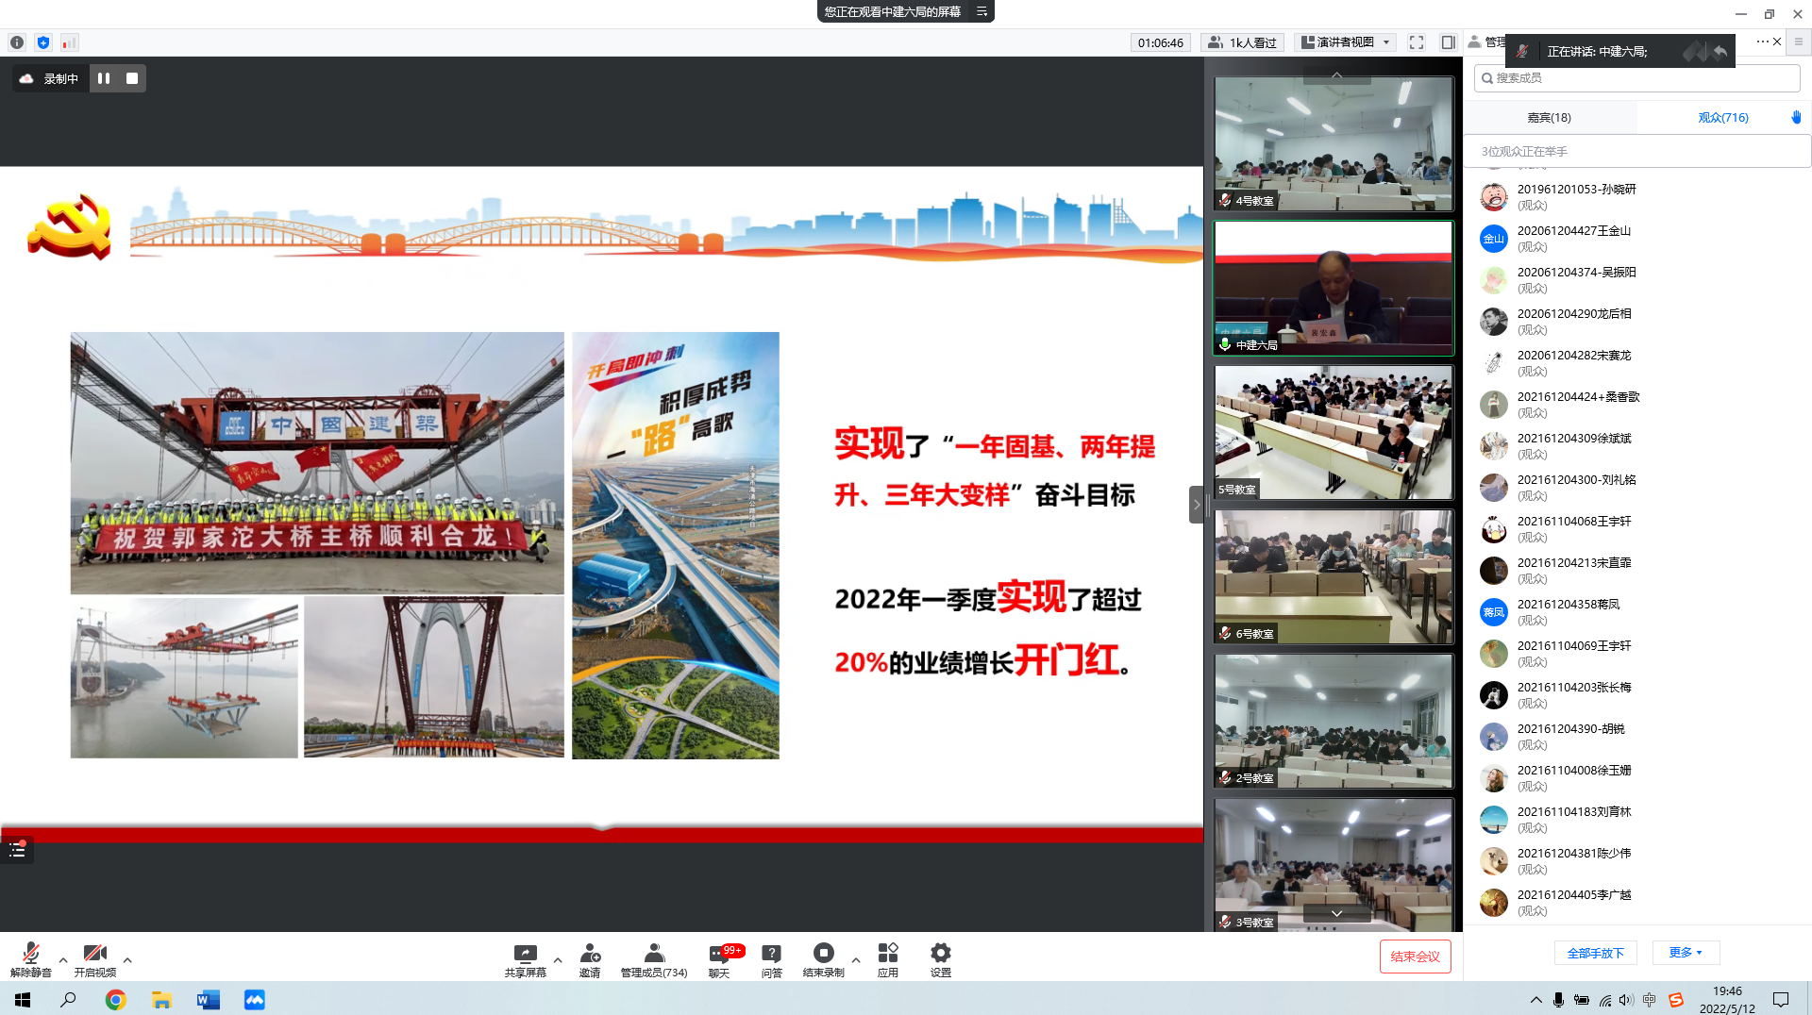The image size is (1812, 1015).
Task: Open meeting Settings (设置) gear
Action: [940, 958]
